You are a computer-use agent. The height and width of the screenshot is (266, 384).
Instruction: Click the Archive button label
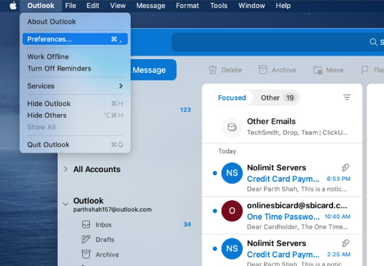tap(284, 70)
